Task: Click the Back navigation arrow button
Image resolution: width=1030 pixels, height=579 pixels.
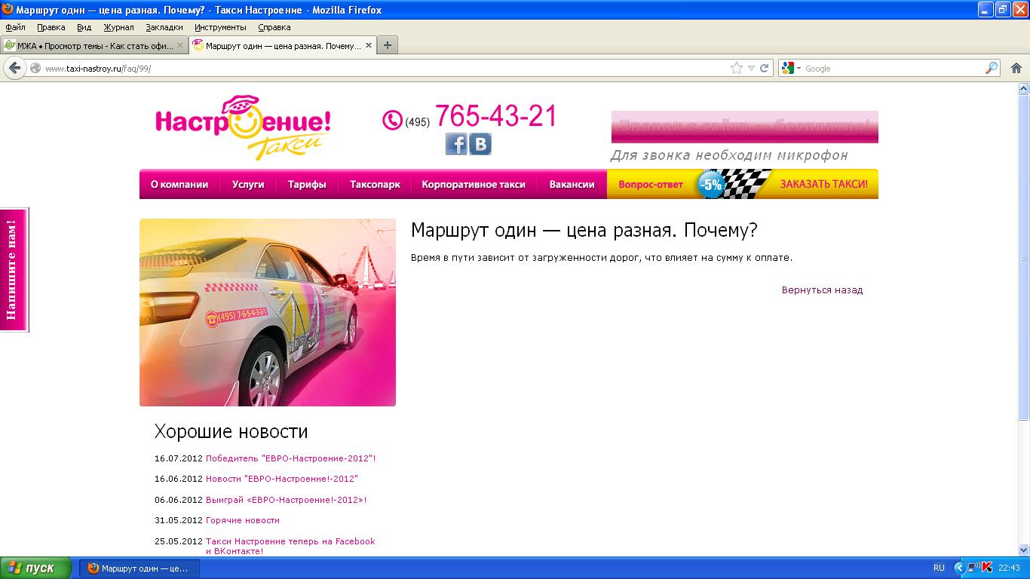Action: [x=14, y=68]
